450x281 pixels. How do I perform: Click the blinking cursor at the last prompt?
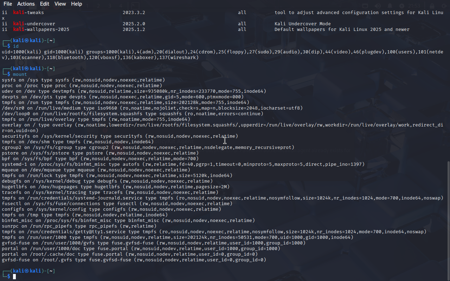click(14, 277)
